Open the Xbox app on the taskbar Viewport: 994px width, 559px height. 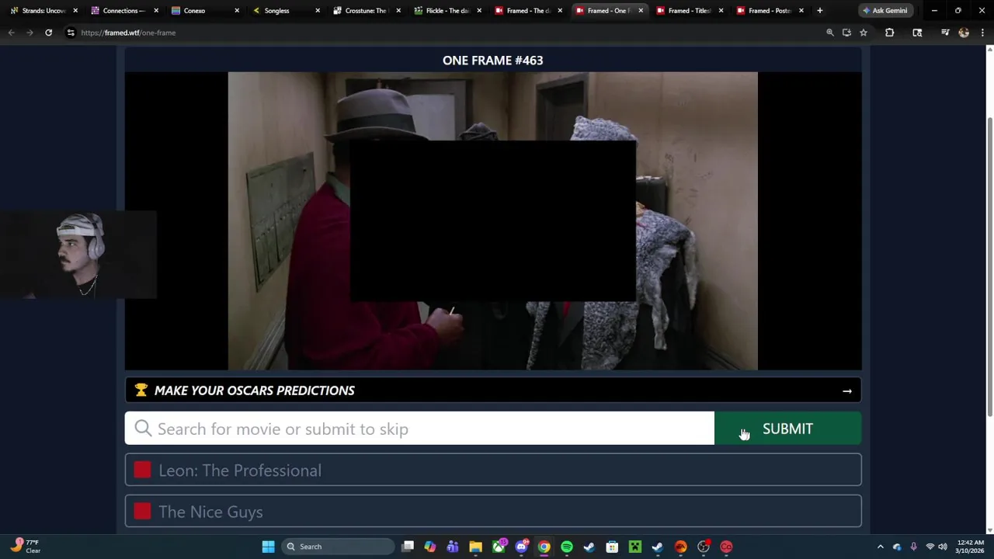[499, 547]
